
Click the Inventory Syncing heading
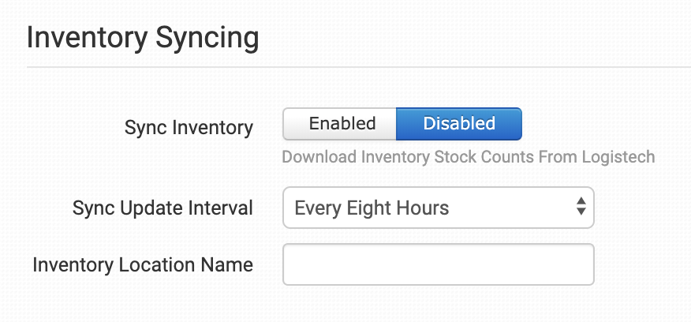[x=143, y=38]
